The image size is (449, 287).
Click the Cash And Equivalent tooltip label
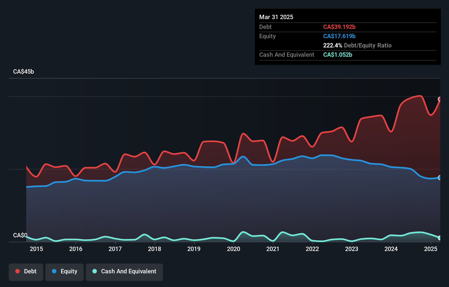click(x=287, y=55)
